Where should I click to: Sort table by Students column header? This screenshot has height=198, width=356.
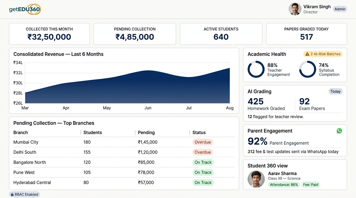pos(93,133)
